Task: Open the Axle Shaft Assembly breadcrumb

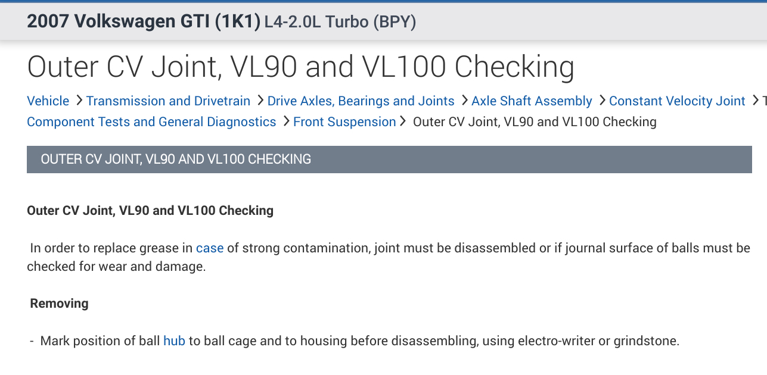Action: coord(532,101)
